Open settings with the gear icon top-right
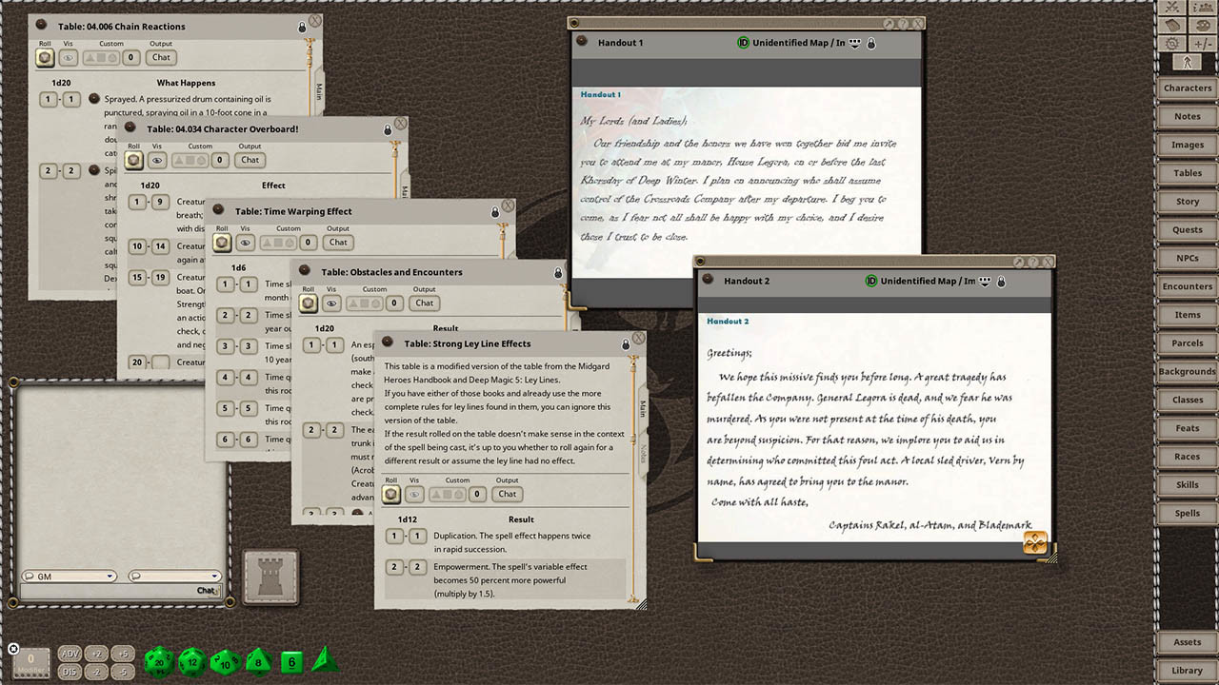 (1172, 42)
